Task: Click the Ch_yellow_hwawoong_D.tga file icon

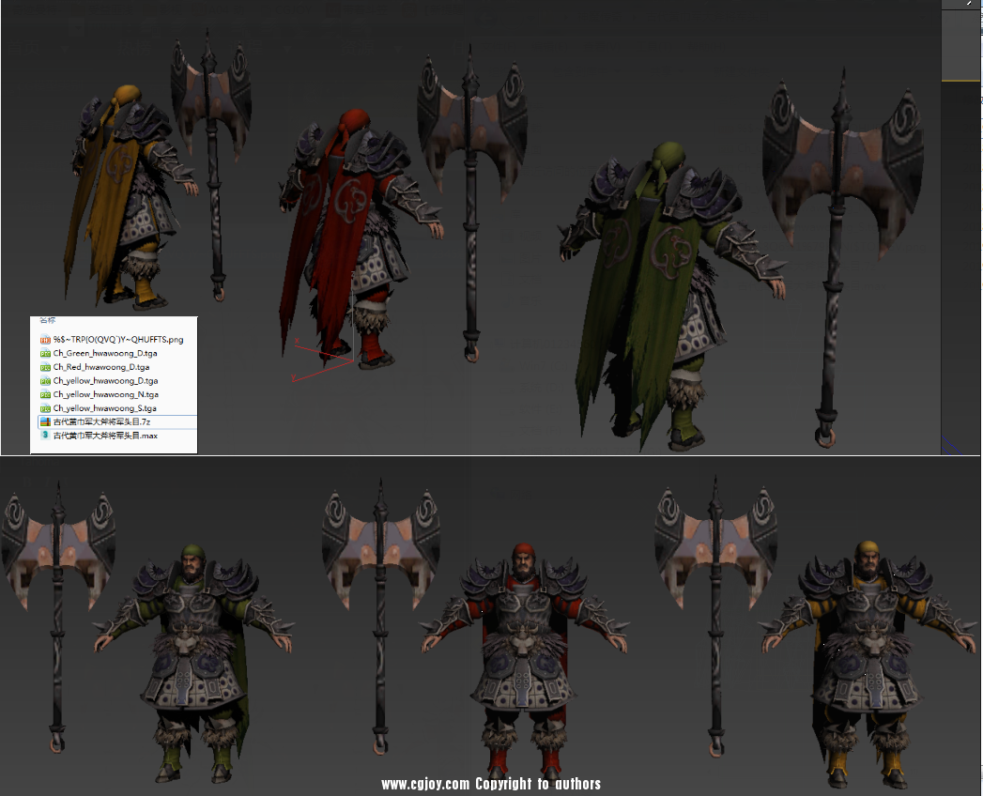Action: point(45,381)
